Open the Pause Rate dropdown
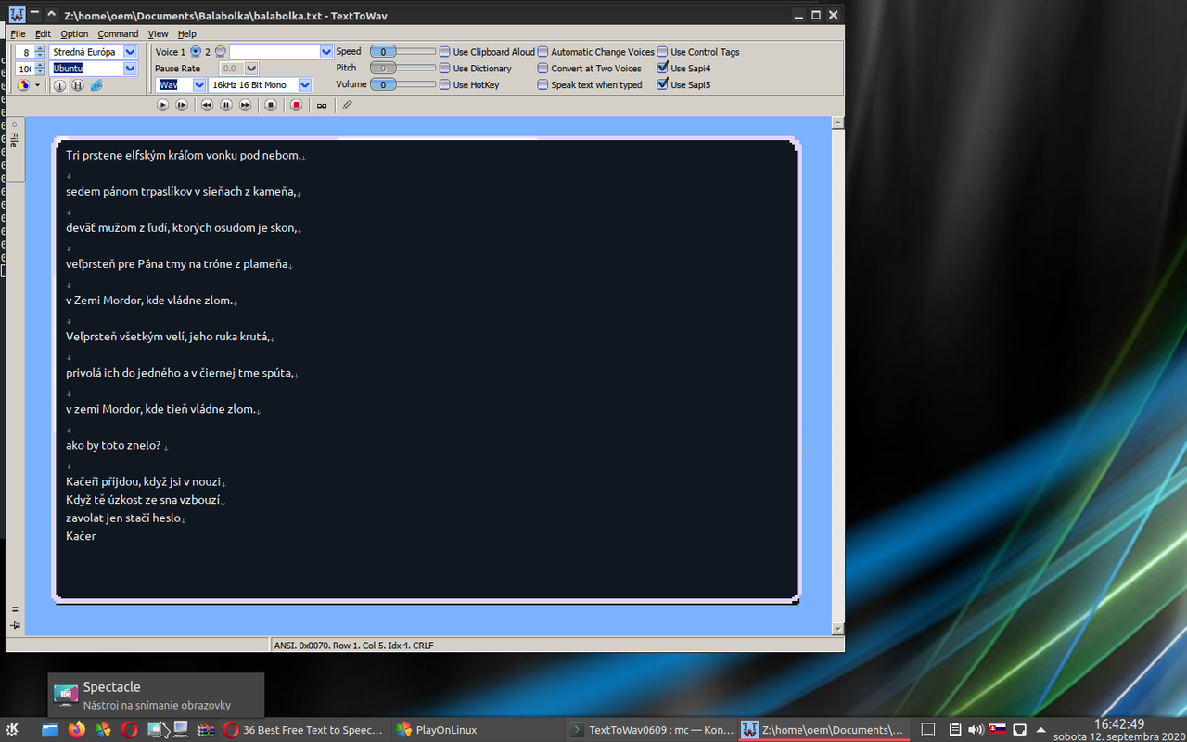 [251, 69]
